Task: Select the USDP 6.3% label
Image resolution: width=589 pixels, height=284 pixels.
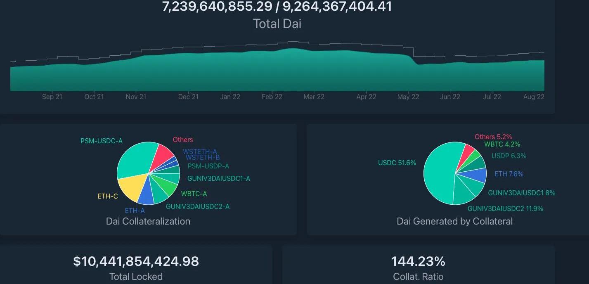Action: pyautogui.click(x=509, y=156)
